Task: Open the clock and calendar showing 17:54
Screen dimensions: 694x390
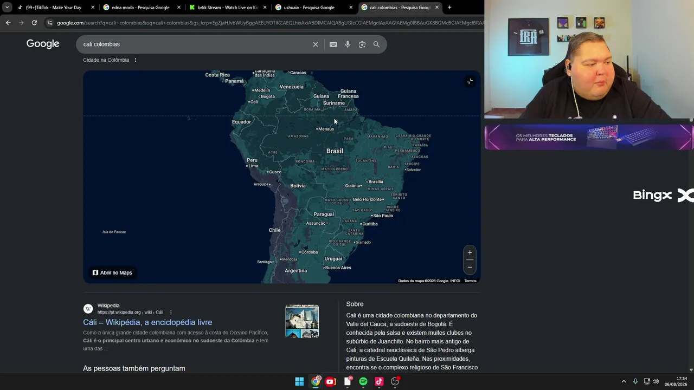Action: pos(676,381)
